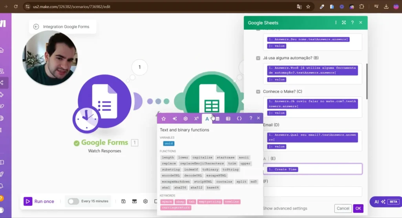Insert the replaceEmojiCharacters function
402x218 pixels.
(202, 163)
